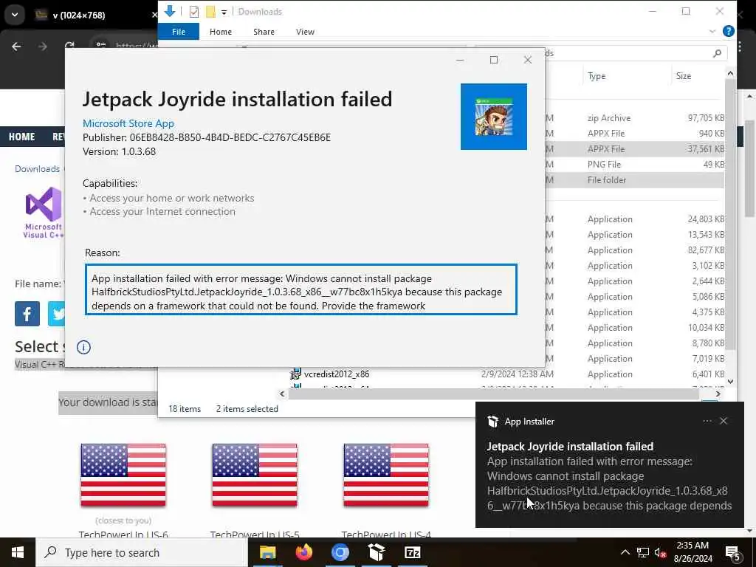The image size is (756, 567).
Task: Open the taskbar clock and date
Action: coord(693,552)
